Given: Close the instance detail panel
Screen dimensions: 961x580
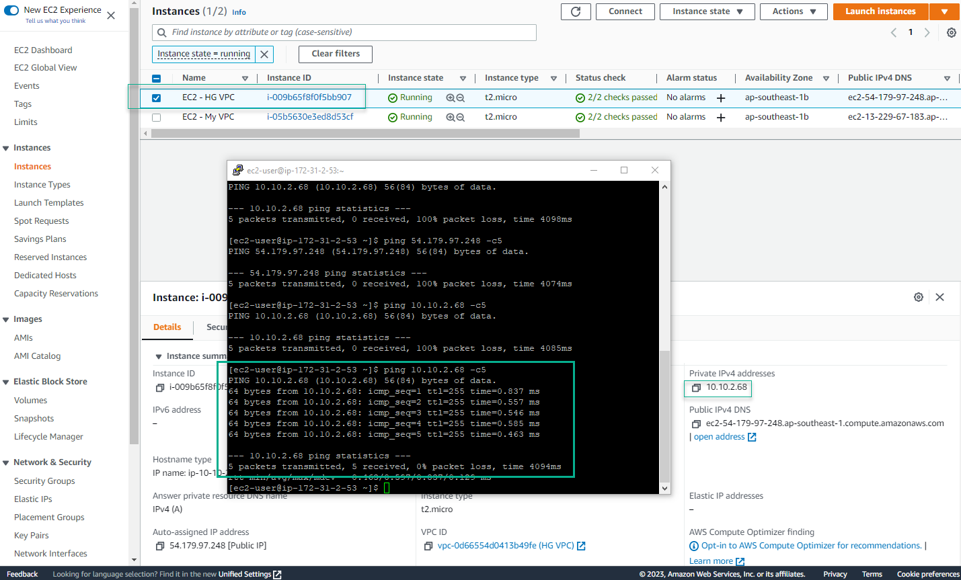Looking at the screenshot, I should click(x=940, y=297).
